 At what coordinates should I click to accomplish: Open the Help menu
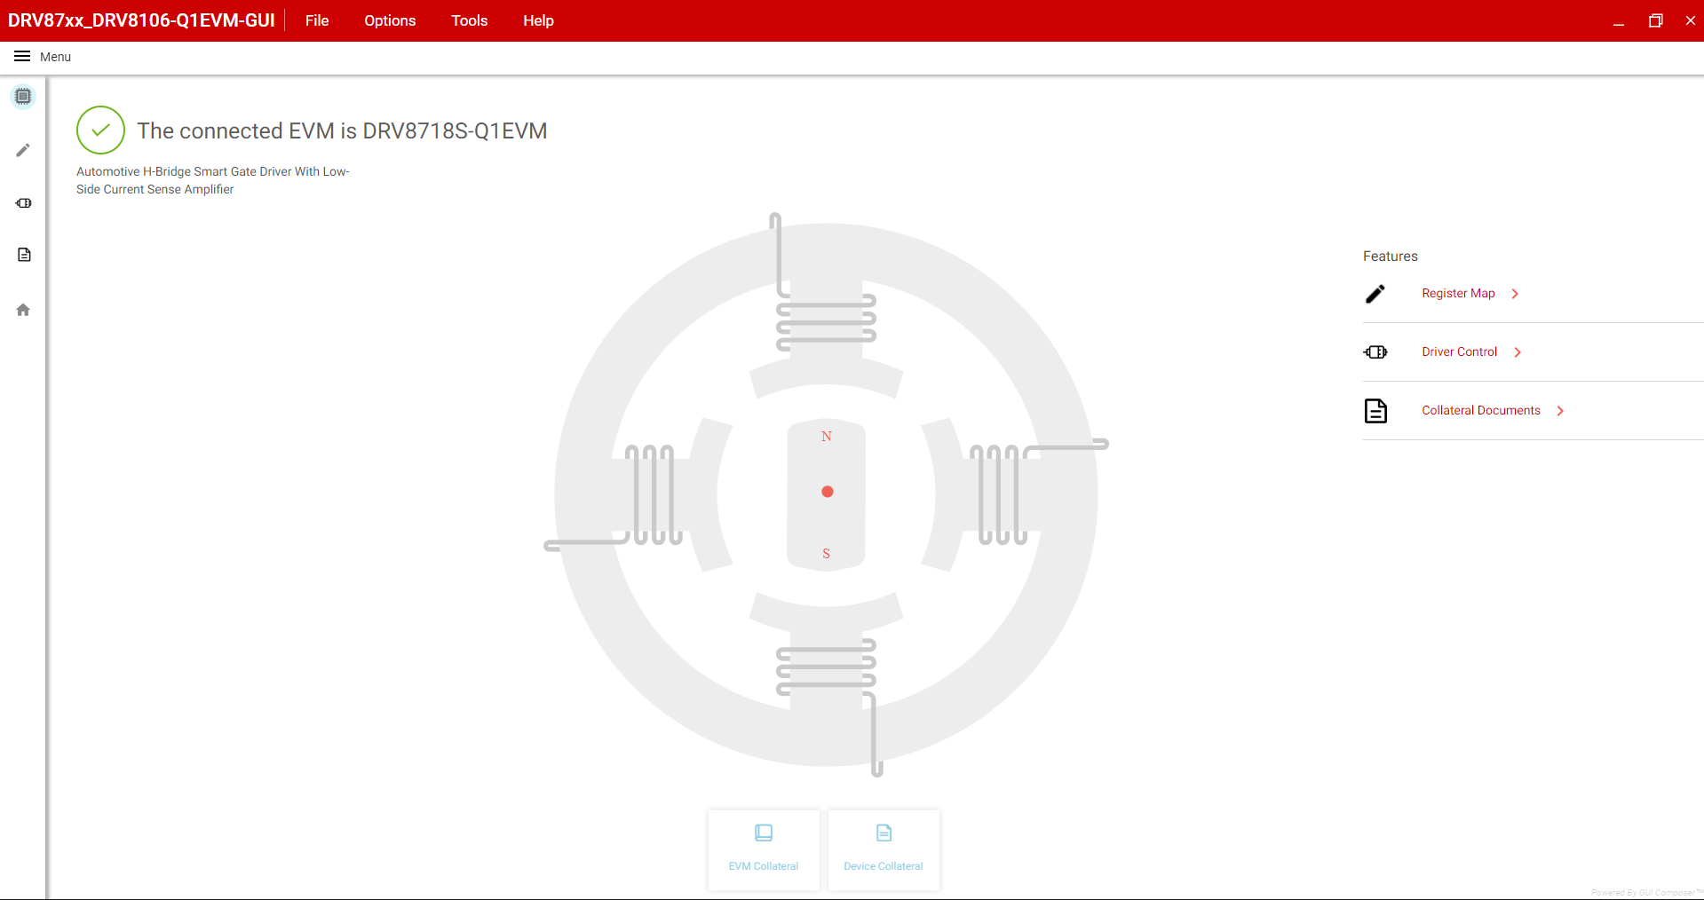538,20
